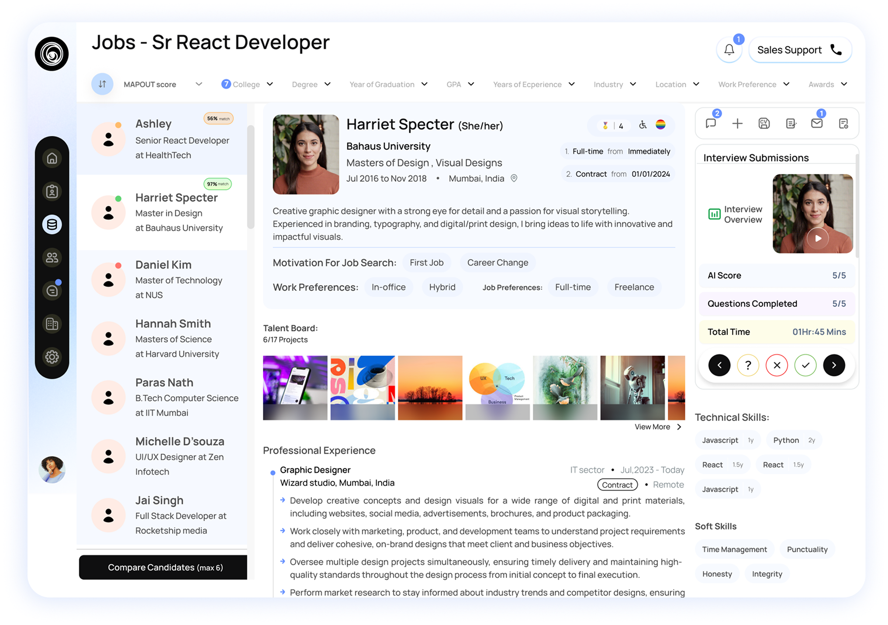Viewport: 888px width, 625px height.
Task: Click the notification bell icon
Action: (x=729, y=50)
